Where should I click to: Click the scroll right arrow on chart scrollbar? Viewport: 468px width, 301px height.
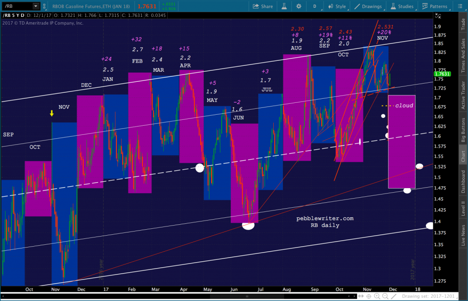pos(354,296)
